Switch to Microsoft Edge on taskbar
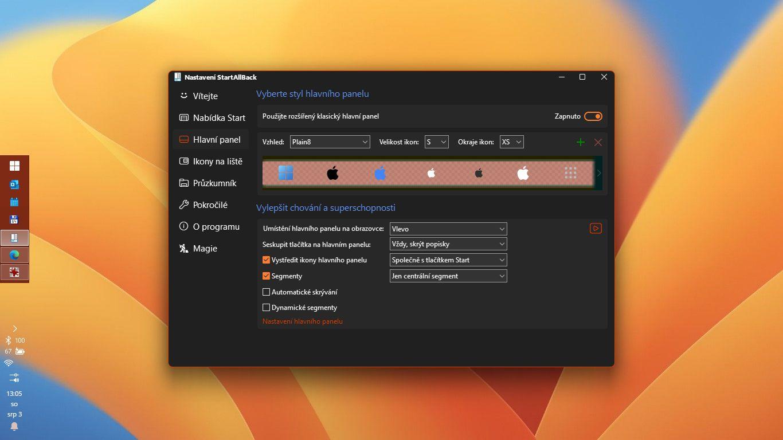The width and height of the screenshot is (783, 440). tap(14, 255)
